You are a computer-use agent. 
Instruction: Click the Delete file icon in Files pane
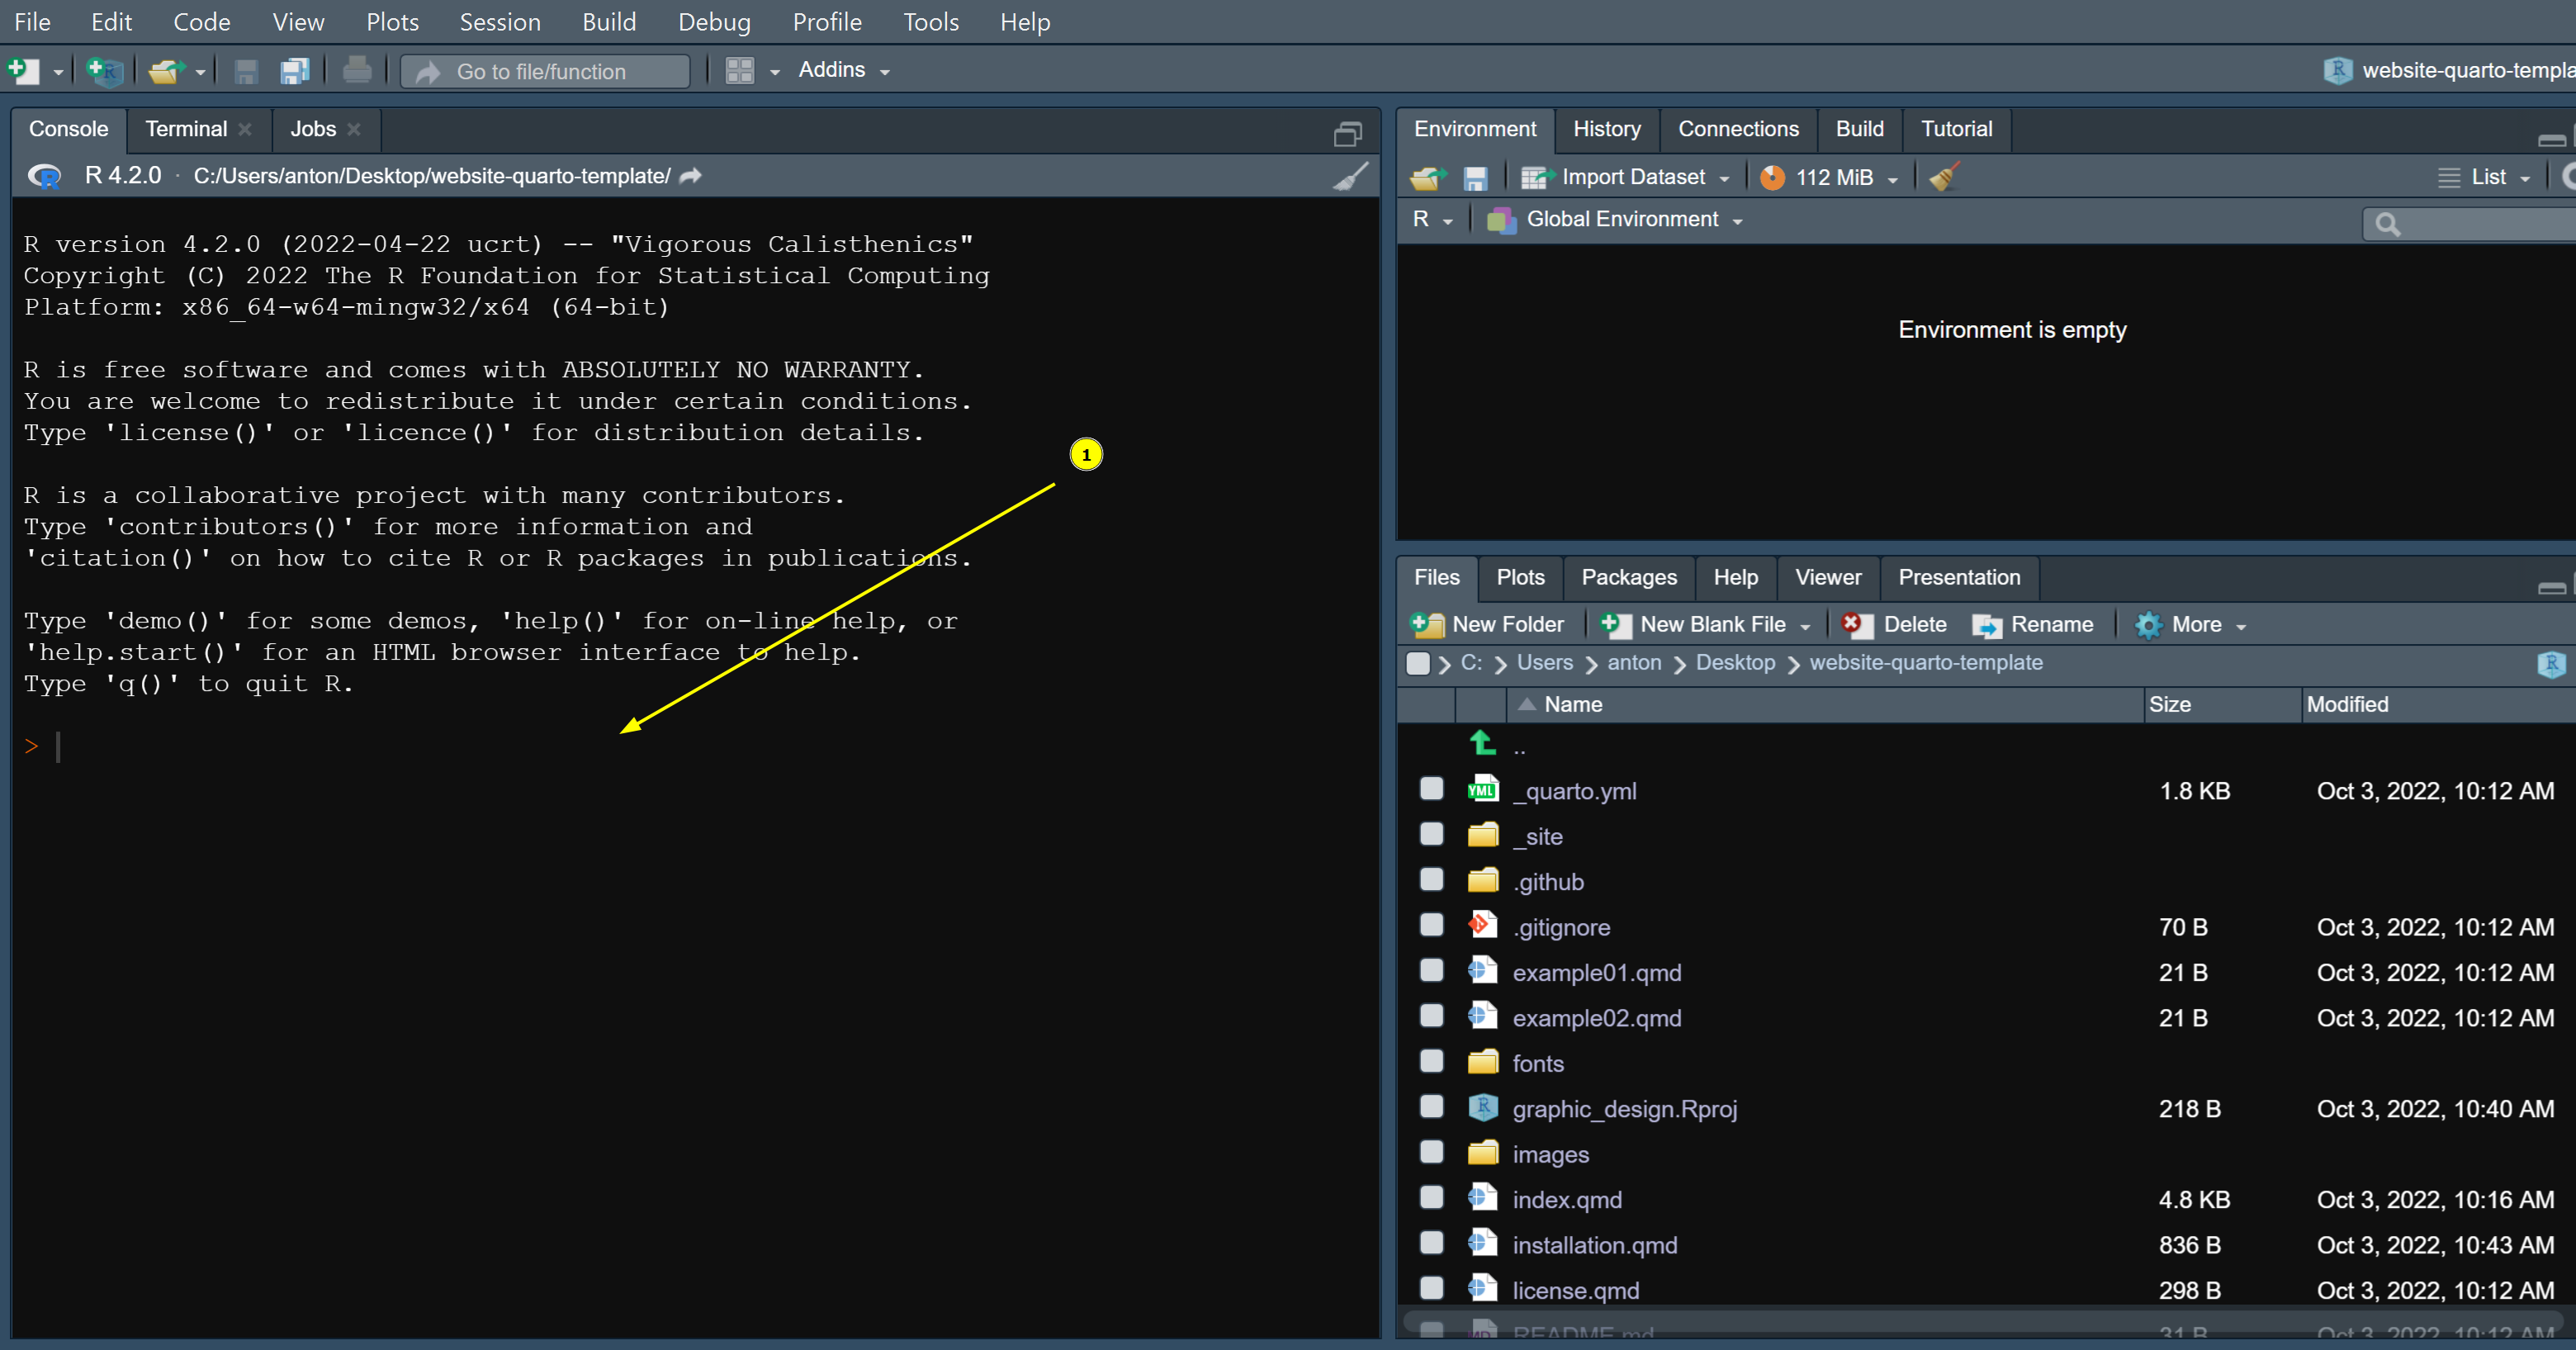[1894, 624]
